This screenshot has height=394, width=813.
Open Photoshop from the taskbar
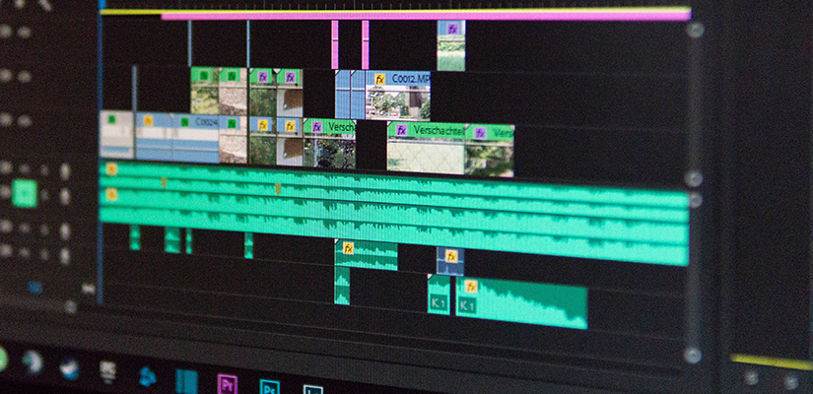click(x=269, y=385)
